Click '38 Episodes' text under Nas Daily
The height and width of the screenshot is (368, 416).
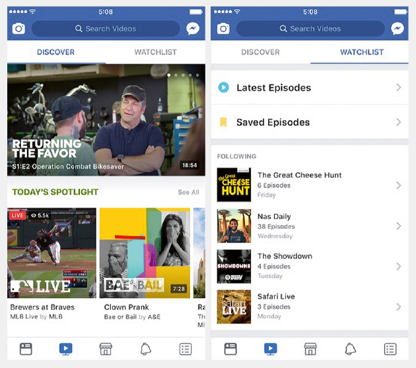(x=276, y=226)
